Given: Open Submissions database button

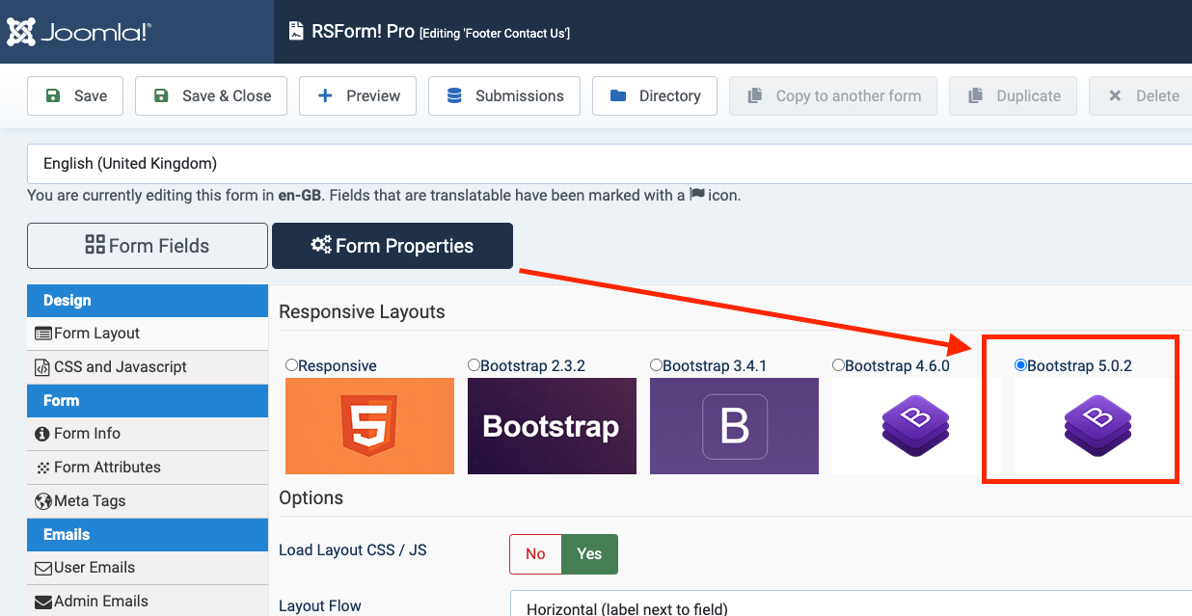Looking at the screenshot, I should (x=504, y=95).
